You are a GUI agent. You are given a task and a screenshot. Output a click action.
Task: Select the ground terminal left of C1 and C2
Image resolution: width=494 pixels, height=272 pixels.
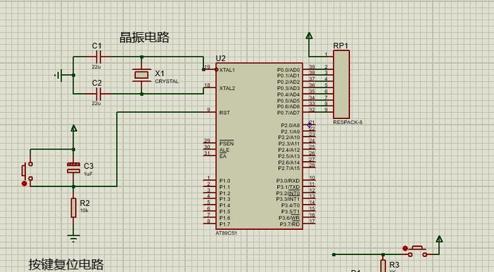(59, 75)
